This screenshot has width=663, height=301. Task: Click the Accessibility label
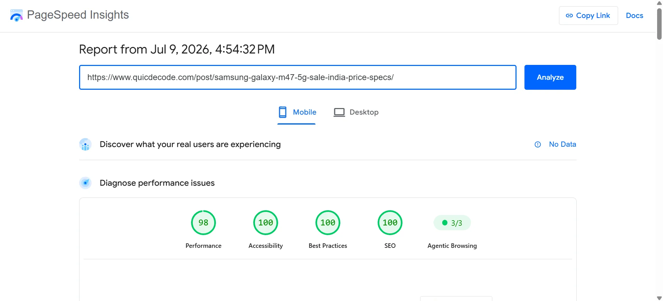click(x=266, y=246)
